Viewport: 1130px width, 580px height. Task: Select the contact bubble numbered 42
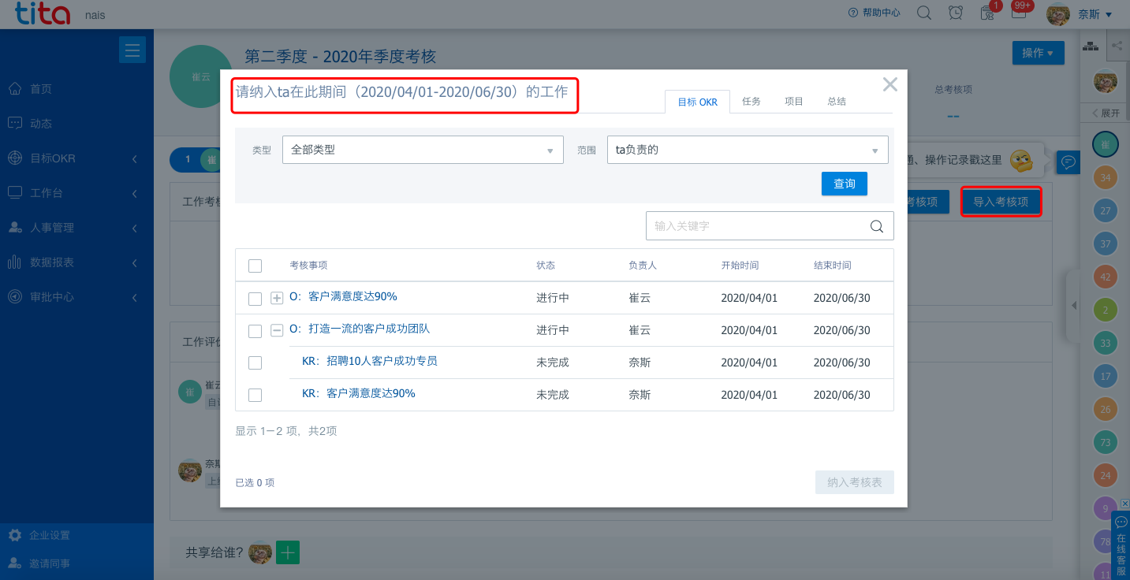[1106, 277]
